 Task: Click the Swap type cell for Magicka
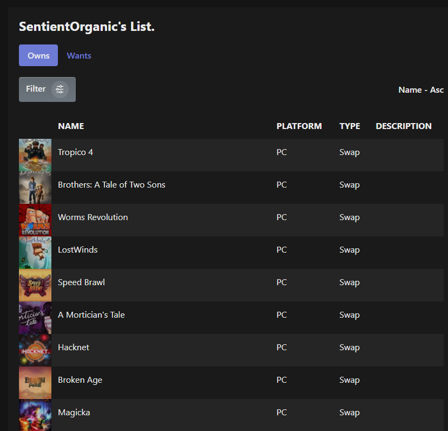point(350,413)
